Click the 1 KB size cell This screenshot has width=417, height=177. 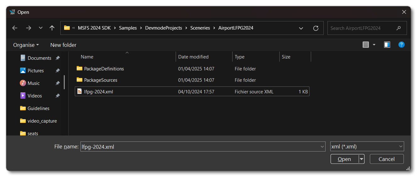pyautogui.click(x=303, y=91)
